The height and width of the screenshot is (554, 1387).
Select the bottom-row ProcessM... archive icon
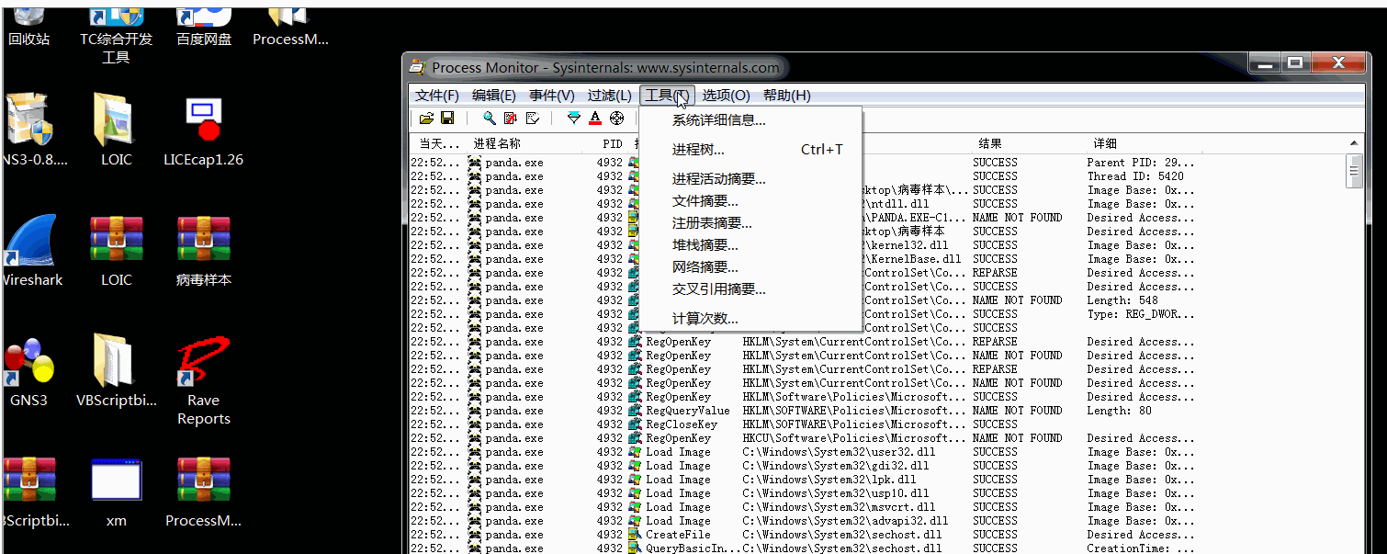[203, 492]
